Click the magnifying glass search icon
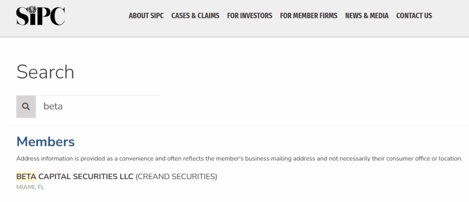 click(x=26, y=106)
